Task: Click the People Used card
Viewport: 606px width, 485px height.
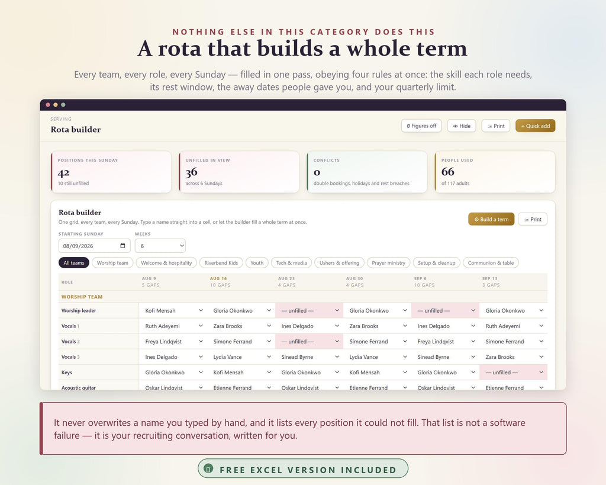Action: [x=495, y=172]
